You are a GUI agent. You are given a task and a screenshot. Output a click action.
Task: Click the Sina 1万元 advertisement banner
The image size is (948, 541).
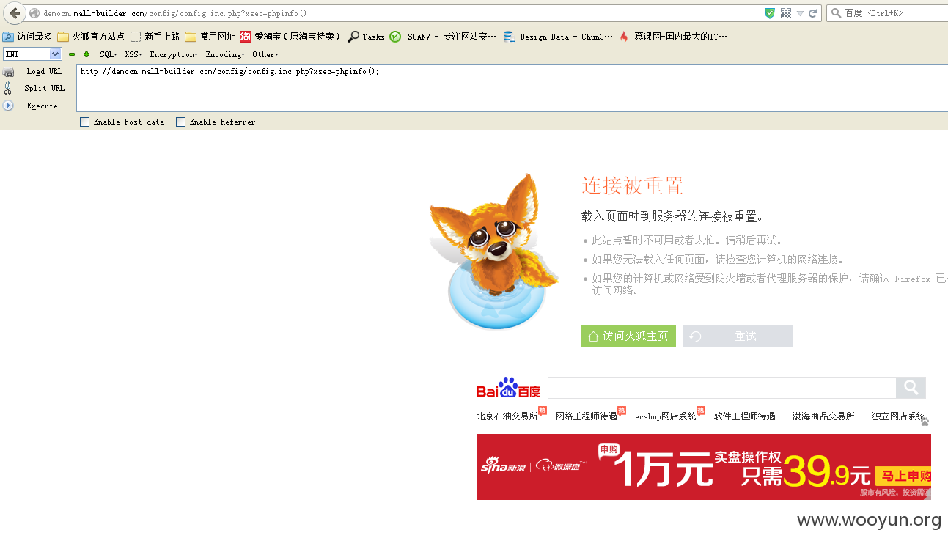click(704, 467)
